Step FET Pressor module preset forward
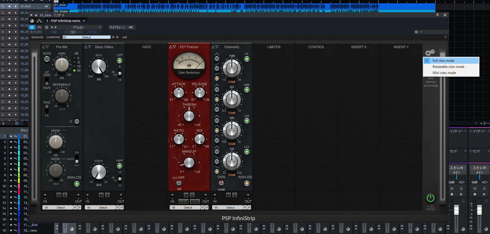 tap(207, 207)
